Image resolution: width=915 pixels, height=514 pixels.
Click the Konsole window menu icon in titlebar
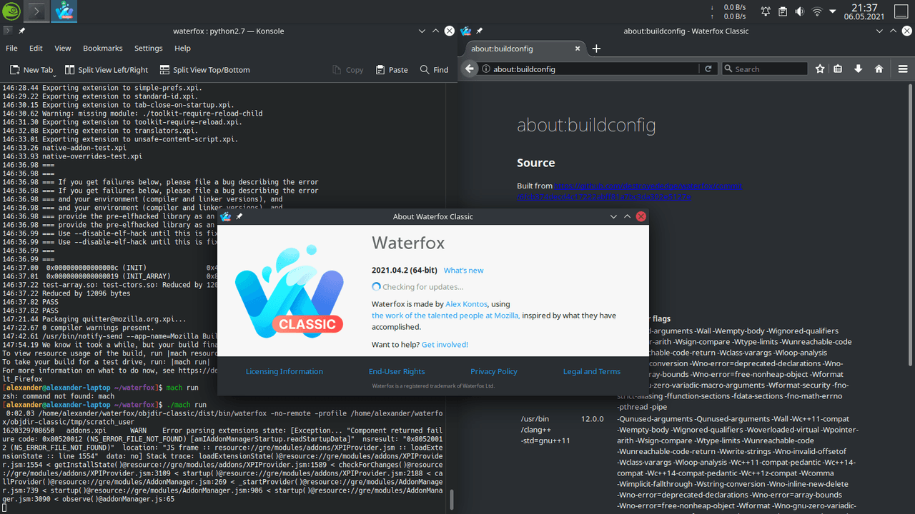(x=7, y=31)
